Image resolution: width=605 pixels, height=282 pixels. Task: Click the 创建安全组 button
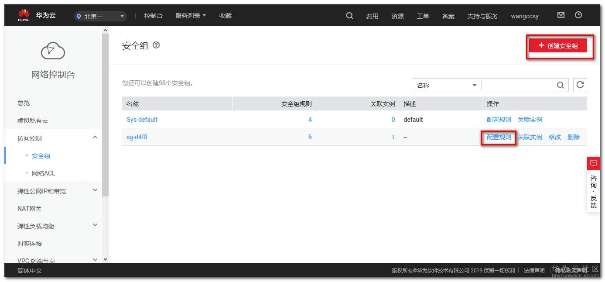[558, 45]
